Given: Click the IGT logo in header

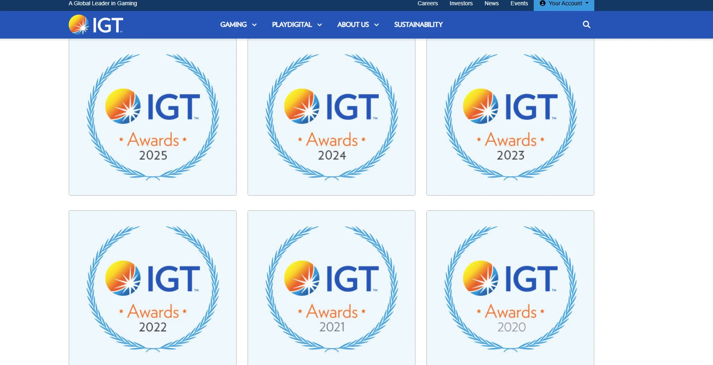Looking at the screenshot, I should pyautogui.click(x=96, y=25).
